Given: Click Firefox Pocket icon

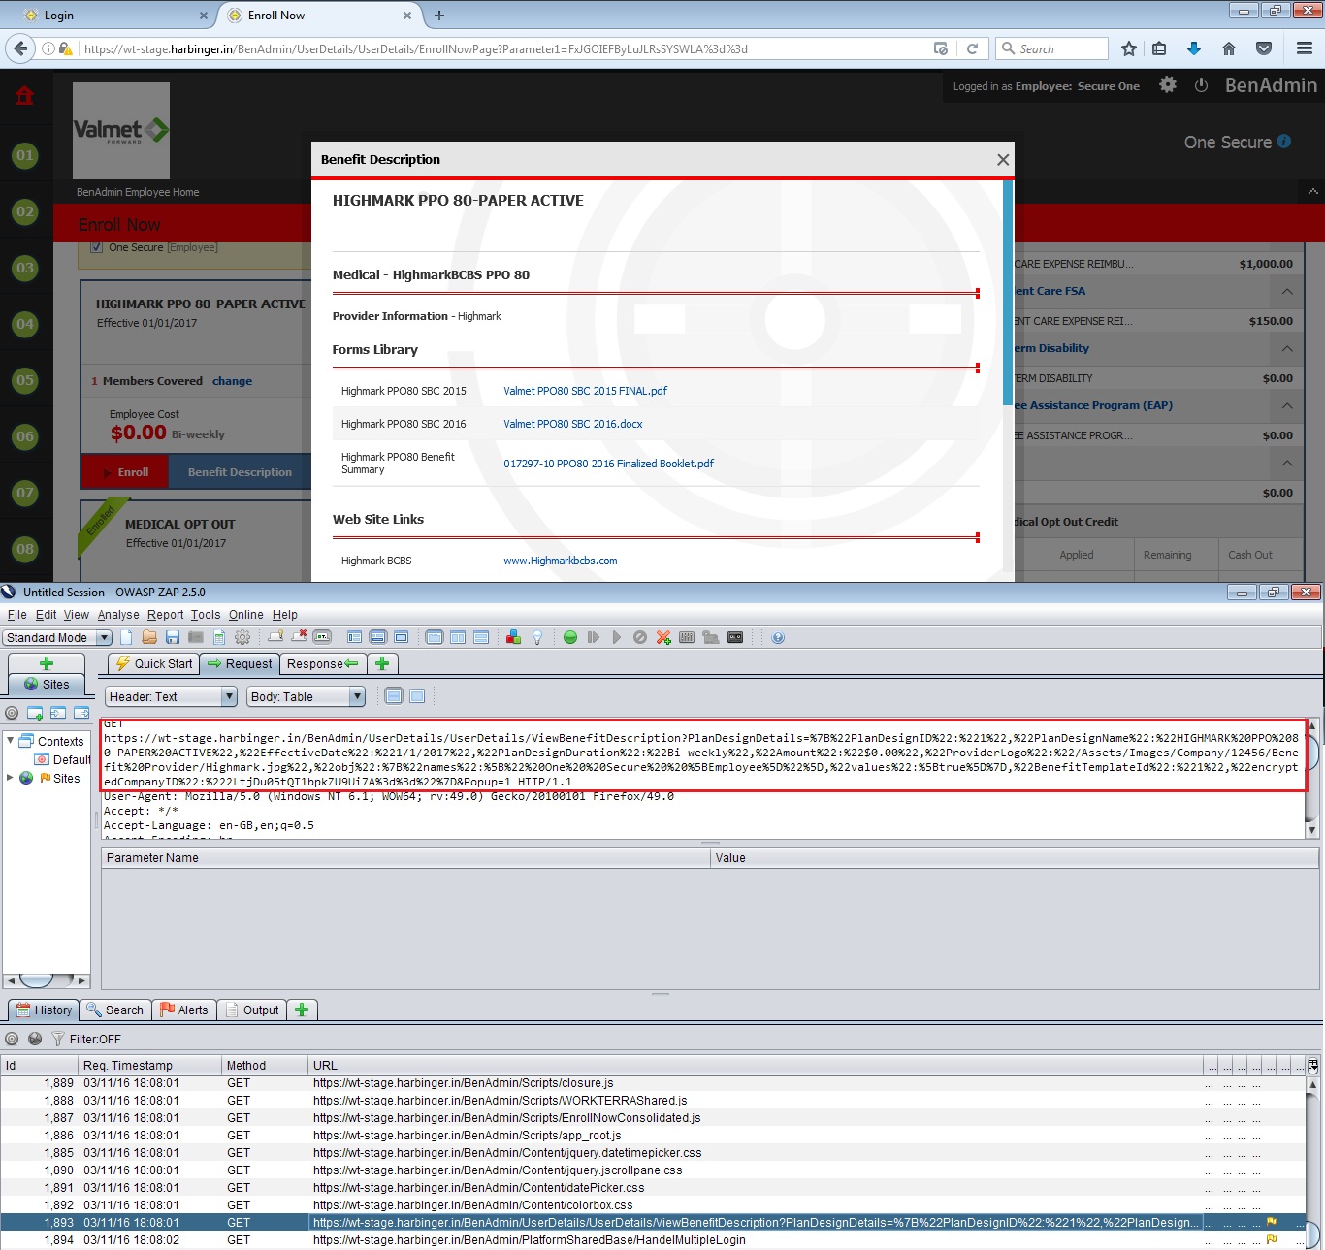Looking at the screenshot, I should [1264, 48].
